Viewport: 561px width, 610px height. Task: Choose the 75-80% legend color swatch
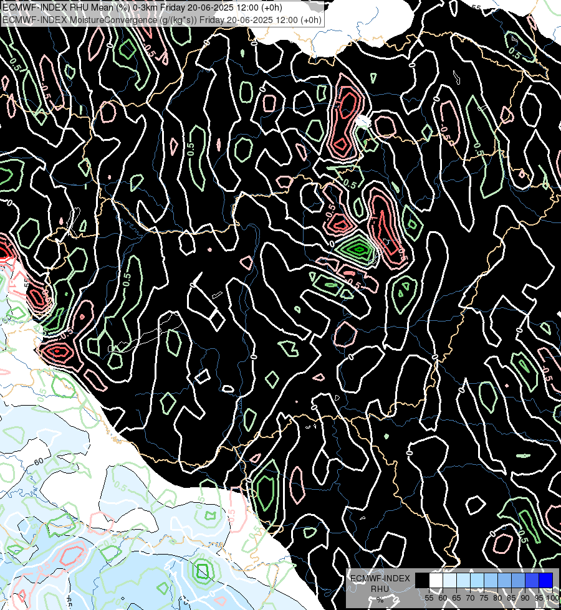click(x=491, y=580)
